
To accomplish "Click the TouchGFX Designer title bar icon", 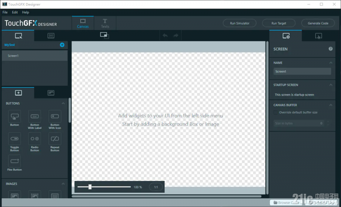I will coord(5,4).
